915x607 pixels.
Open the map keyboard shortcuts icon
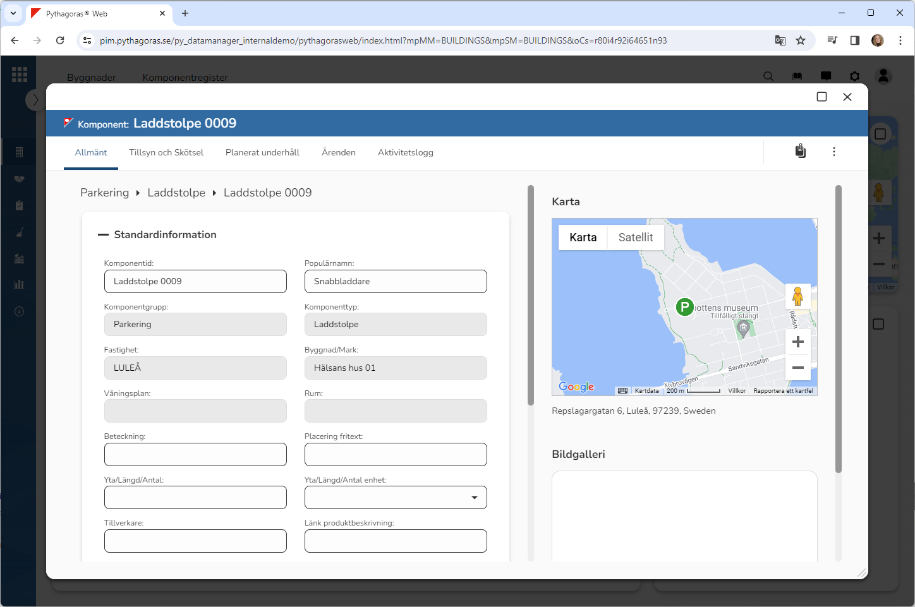pos(622,391)
